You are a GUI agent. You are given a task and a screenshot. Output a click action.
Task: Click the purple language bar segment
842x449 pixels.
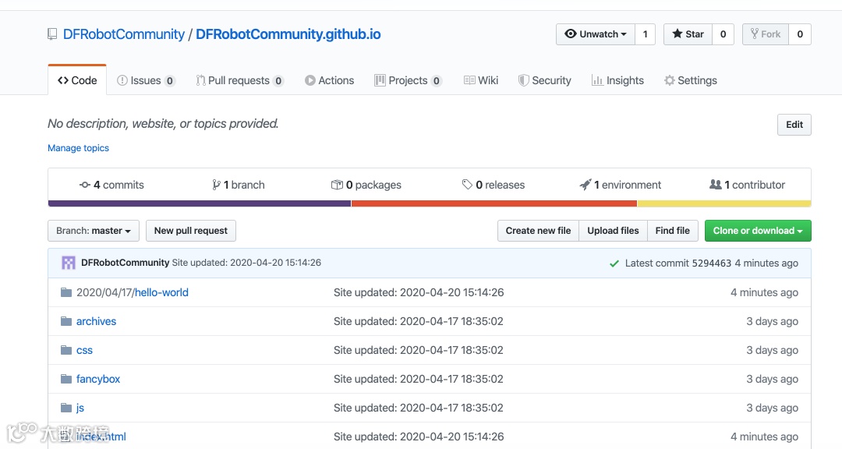(200, 203)
